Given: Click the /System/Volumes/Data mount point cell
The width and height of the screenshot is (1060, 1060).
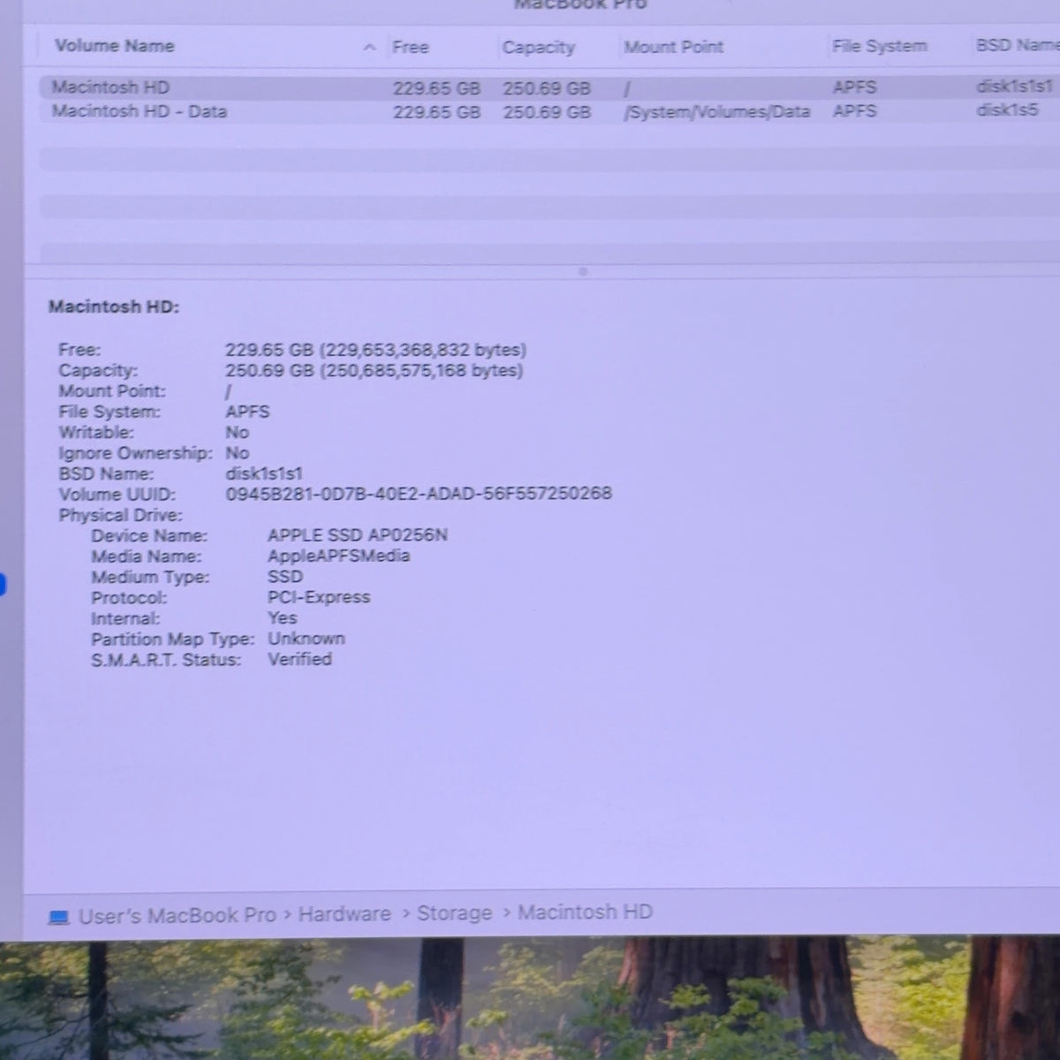Looking at the screenshot, I should click(x=716, y=112).
